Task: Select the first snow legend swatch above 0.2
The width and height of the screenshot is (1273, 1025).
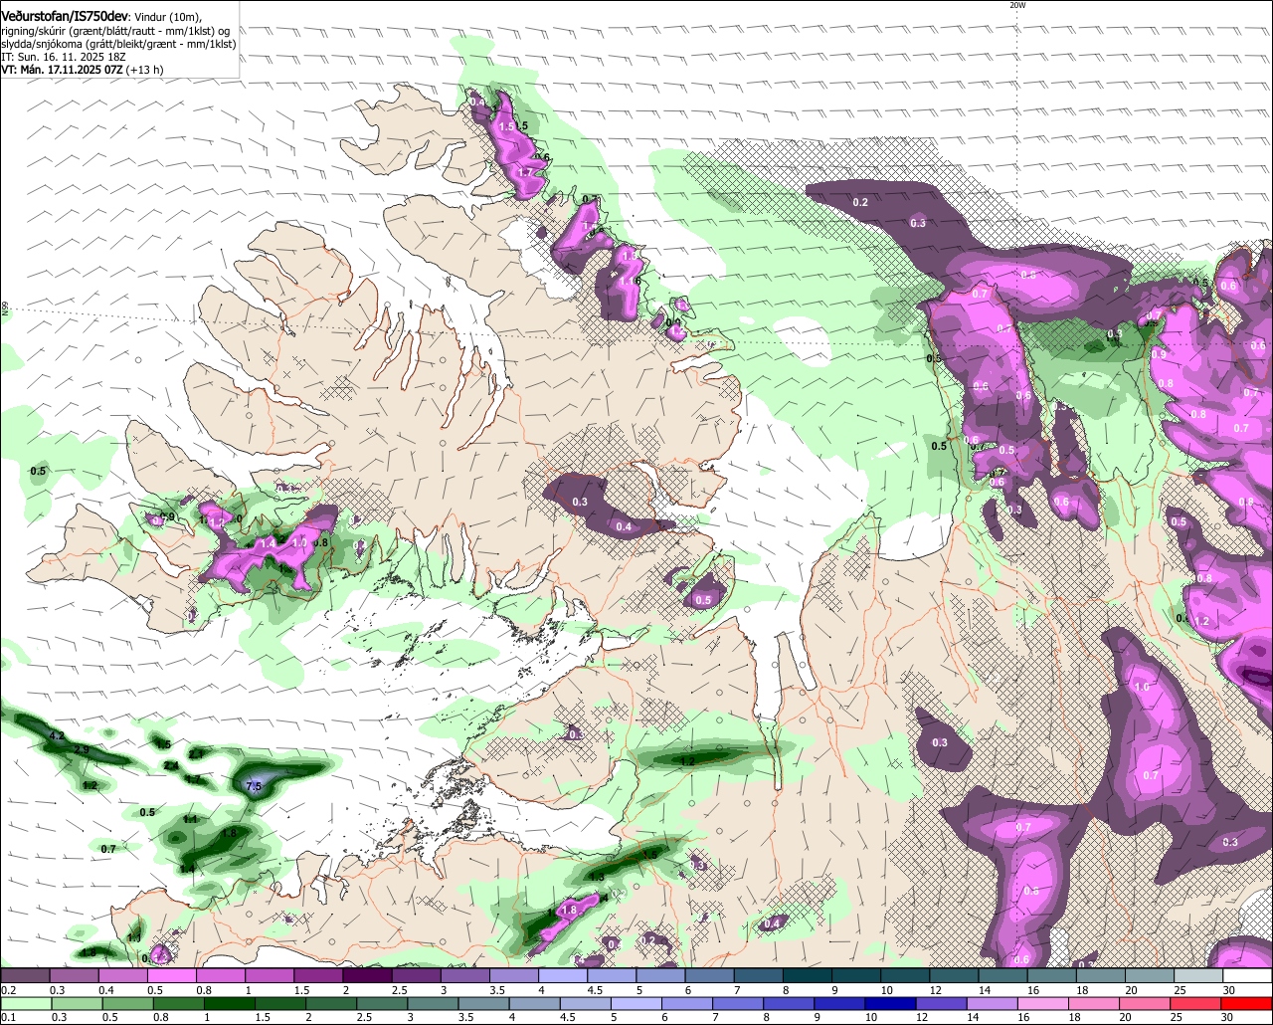Action: click(25, 975)
